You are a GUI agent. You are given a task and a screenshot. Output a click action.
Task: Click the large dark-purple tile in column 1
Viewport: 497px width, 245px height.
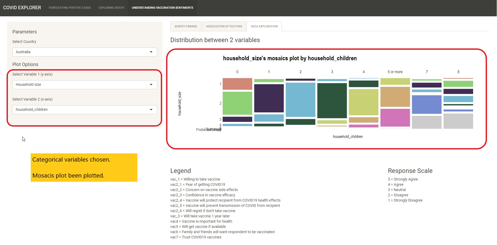click(269, 98)
